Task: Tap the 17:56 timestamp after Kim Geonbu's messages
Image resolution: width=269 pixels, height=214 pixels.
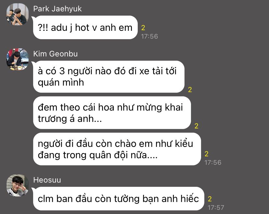Action: (x=213, y=162)
